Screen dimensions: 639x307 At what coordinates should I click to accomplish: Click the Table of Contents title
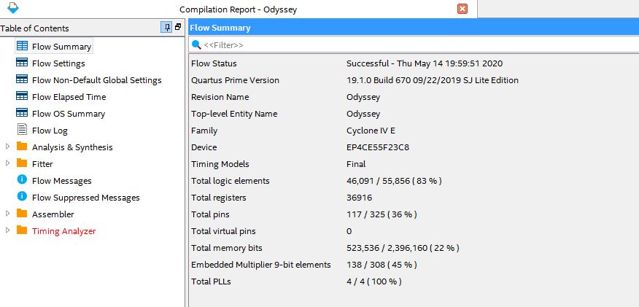34,28
